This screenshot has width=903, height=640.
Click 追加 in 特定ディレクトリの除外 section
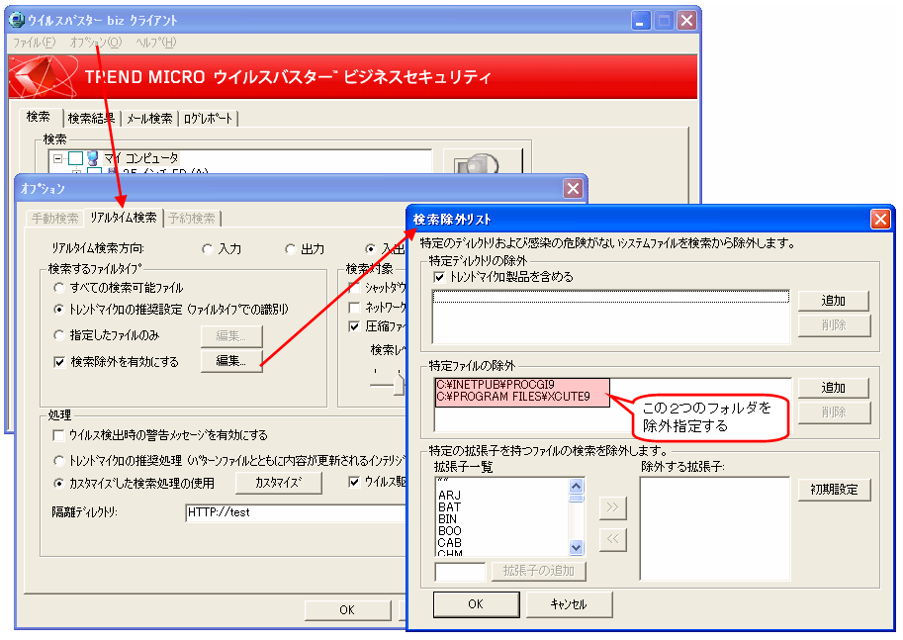(x=834, y=301)
